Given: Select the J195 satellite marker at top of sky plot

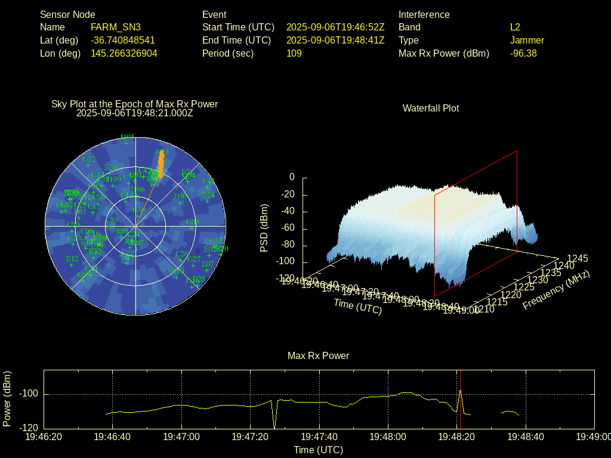Looking at the screenshot, I should [127, 143].
